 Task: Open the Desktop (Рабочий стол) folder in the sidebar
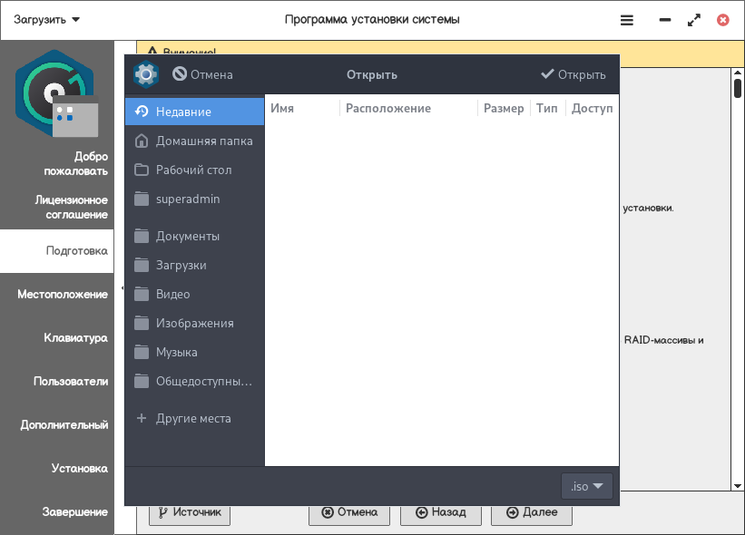[194, 170]
